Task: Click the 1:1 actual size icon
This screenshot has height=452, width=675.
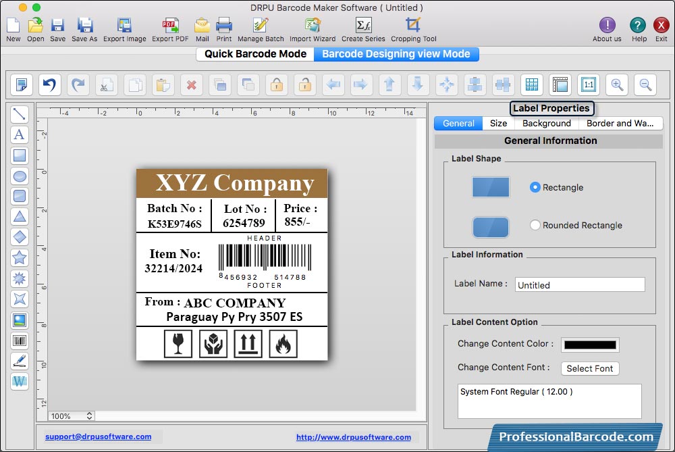Action: click(x=589, y=84)
